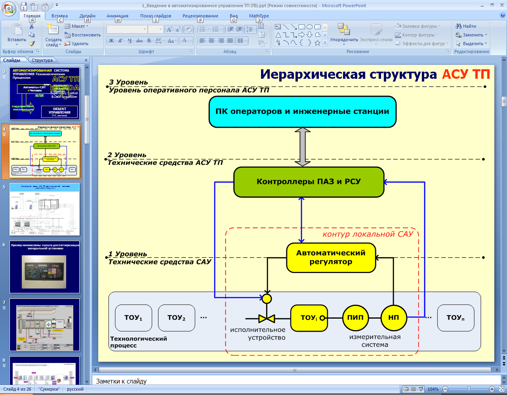Align text left
507x395 pixels.
(x=202, y=41)
